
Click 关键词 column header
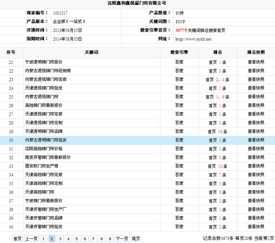coord(92,52)
